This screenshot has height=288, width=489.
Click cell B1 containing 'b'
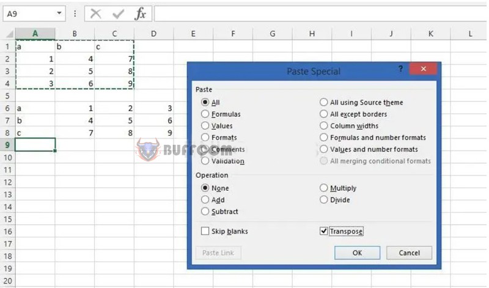tap(75, 47)
